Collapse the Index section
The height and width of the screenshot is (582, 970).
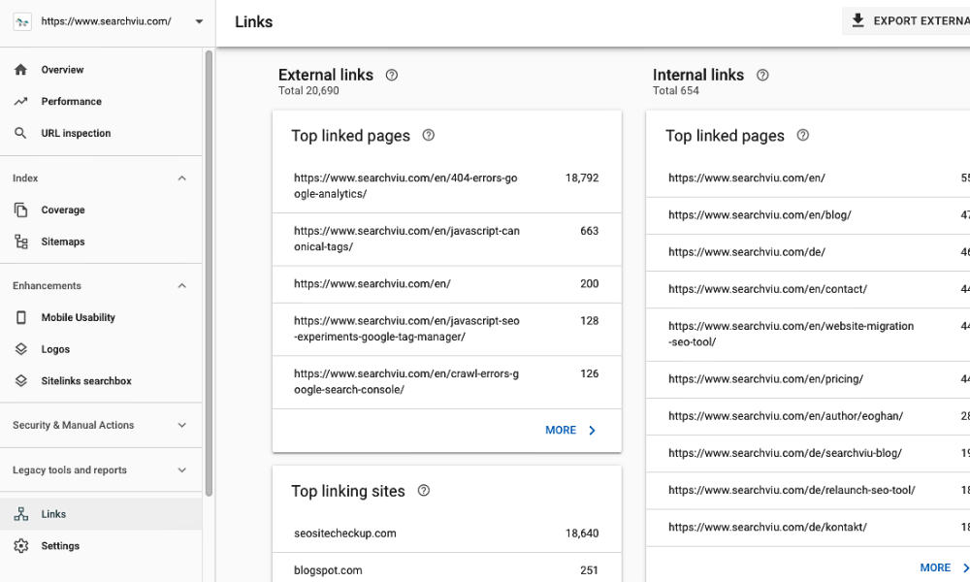coord(182,178)
